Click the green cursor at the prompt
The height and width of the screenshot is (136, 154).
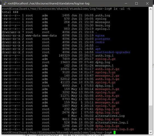click(114, 132)
